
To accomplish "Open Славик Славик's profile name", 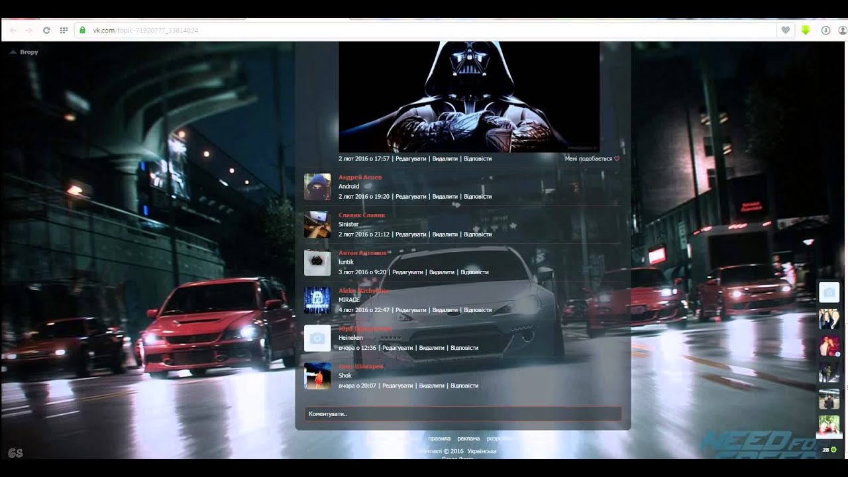I will (362, 215).
